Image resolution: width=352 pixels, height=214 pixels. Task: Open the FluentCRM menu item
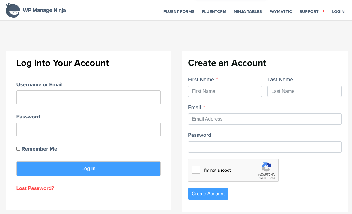pos(214,12)
